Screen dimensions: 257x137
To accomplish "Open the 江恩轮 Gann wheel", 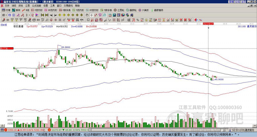I will tap(119, 10).
